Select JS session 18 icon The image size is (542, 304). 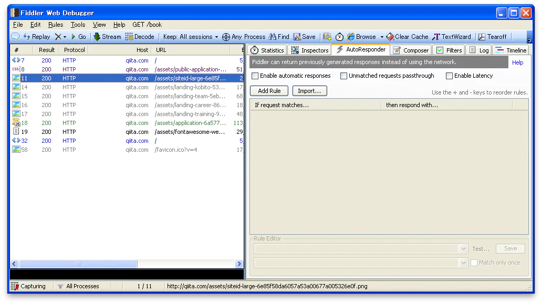pyautogui.click(x=16, y=123)
